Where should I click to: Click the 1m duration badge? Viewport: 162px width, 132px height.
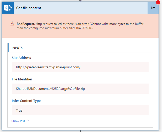coord(153,8)
